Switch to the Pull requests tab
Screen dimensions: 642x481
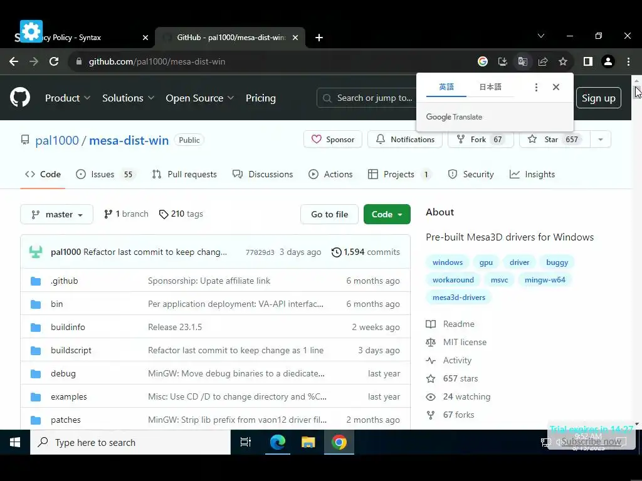[184, 174]
